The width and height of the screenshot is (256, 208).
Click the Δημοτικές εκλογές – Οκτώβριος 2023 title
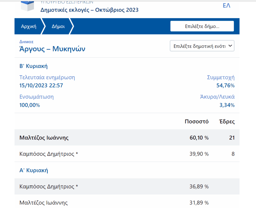coord(89,10)
